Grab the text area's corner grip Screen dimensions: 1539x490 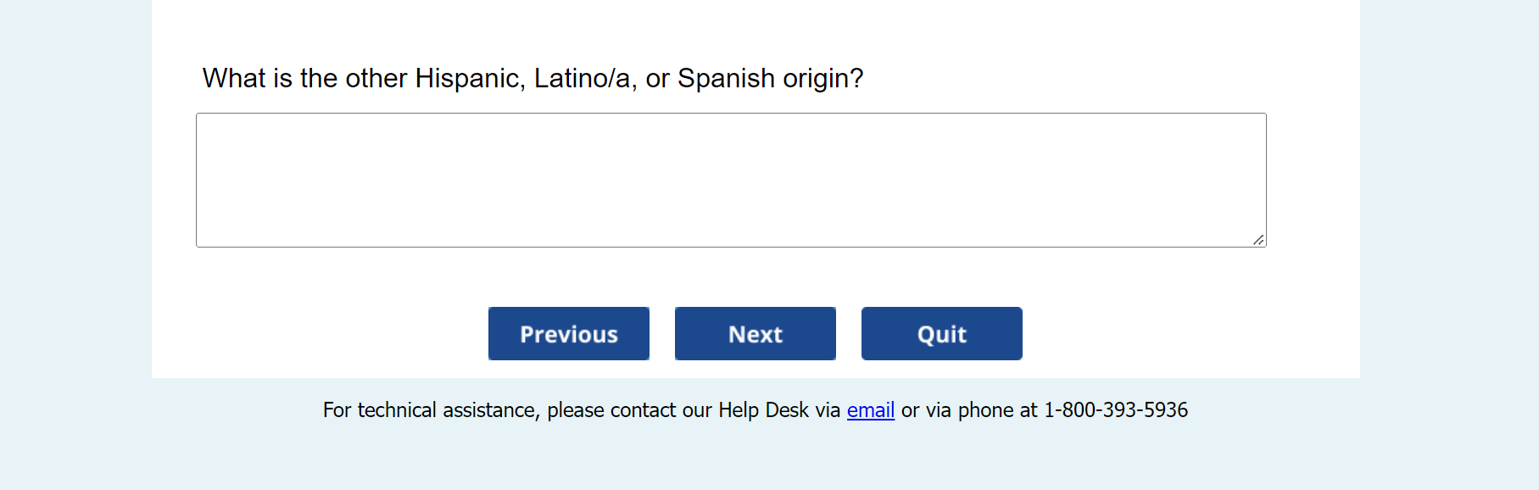coord(1258,240)
